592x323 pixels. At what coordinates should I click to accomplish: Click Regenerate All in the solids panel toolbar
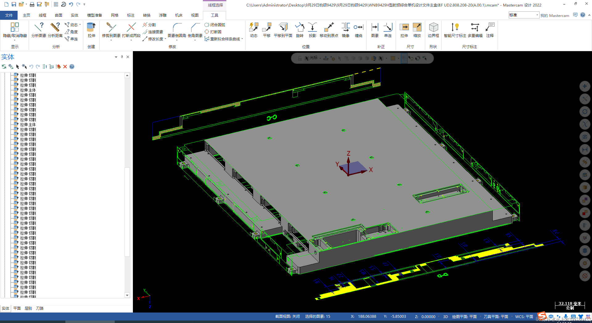pos(11,67)
